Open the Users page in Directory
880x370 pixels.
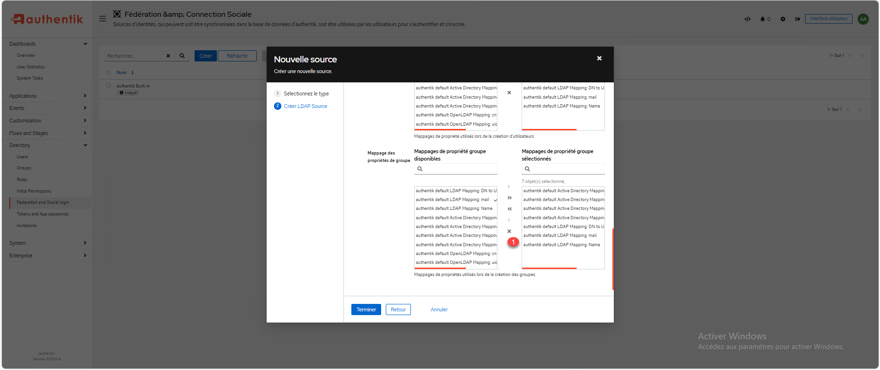[22, 157]
